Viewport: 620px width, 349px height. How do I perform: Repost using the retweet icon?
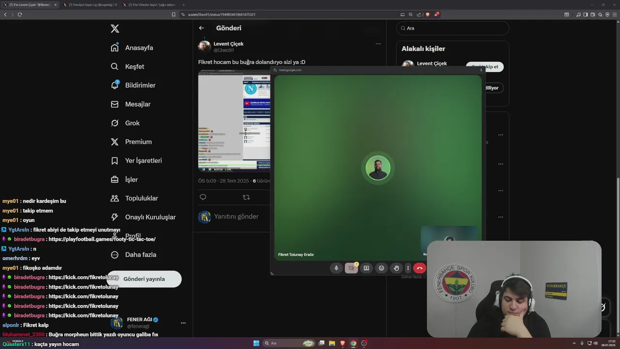tap(246, 197)
